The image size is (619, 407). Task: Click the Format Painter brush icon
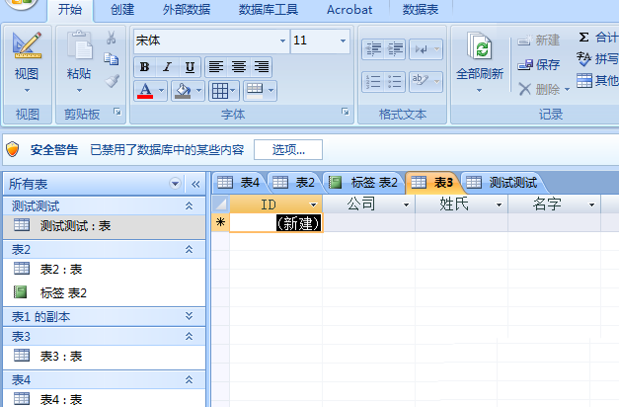click(112, 81)
